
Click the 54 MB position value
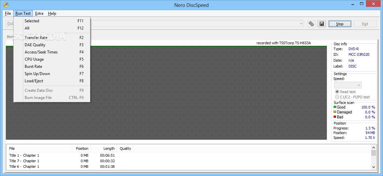[x=370, y=133]
